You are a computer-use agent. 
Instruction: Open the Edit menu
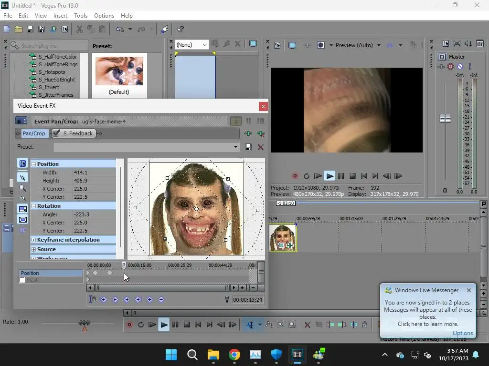(23, 16)
